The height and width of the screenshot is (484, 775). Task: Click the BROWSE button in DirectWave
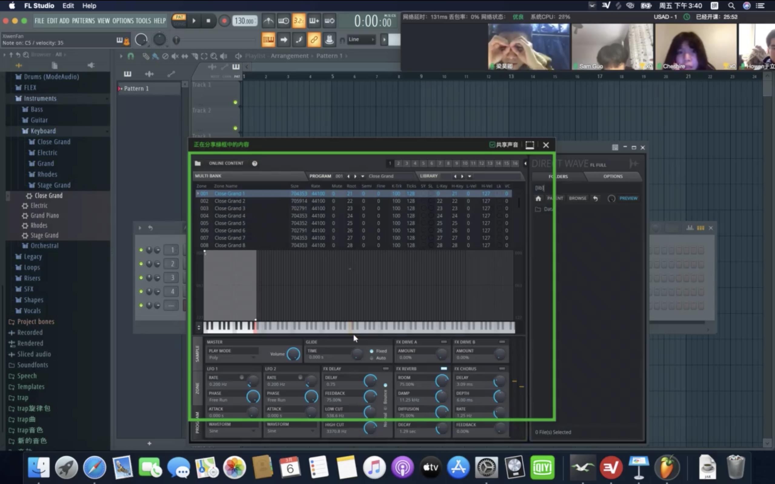(577, 198)
